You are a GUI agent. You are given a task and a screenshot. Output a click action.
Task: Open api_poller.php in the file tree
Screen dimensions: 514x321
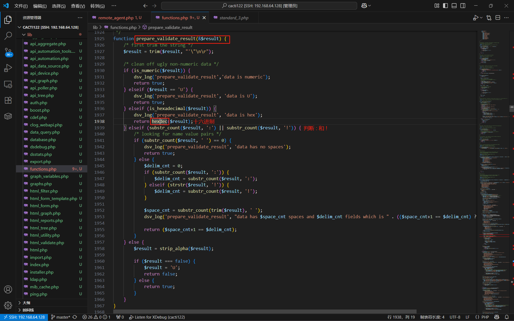click(43, 88)
